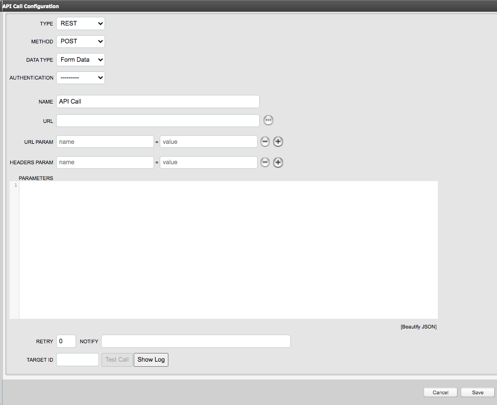Click the API Call Configuration title bar
This screenshot has height=405, width=497.
[x=248, y=6]
